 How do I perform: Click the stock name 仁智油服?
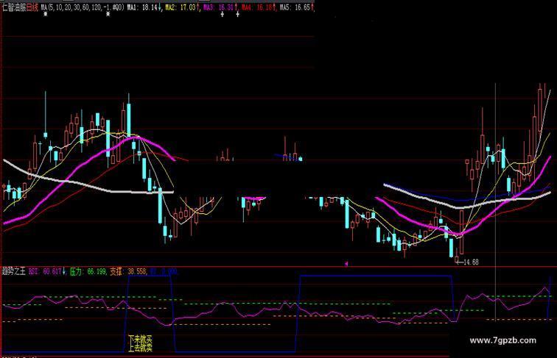click(x=14, y=7)
